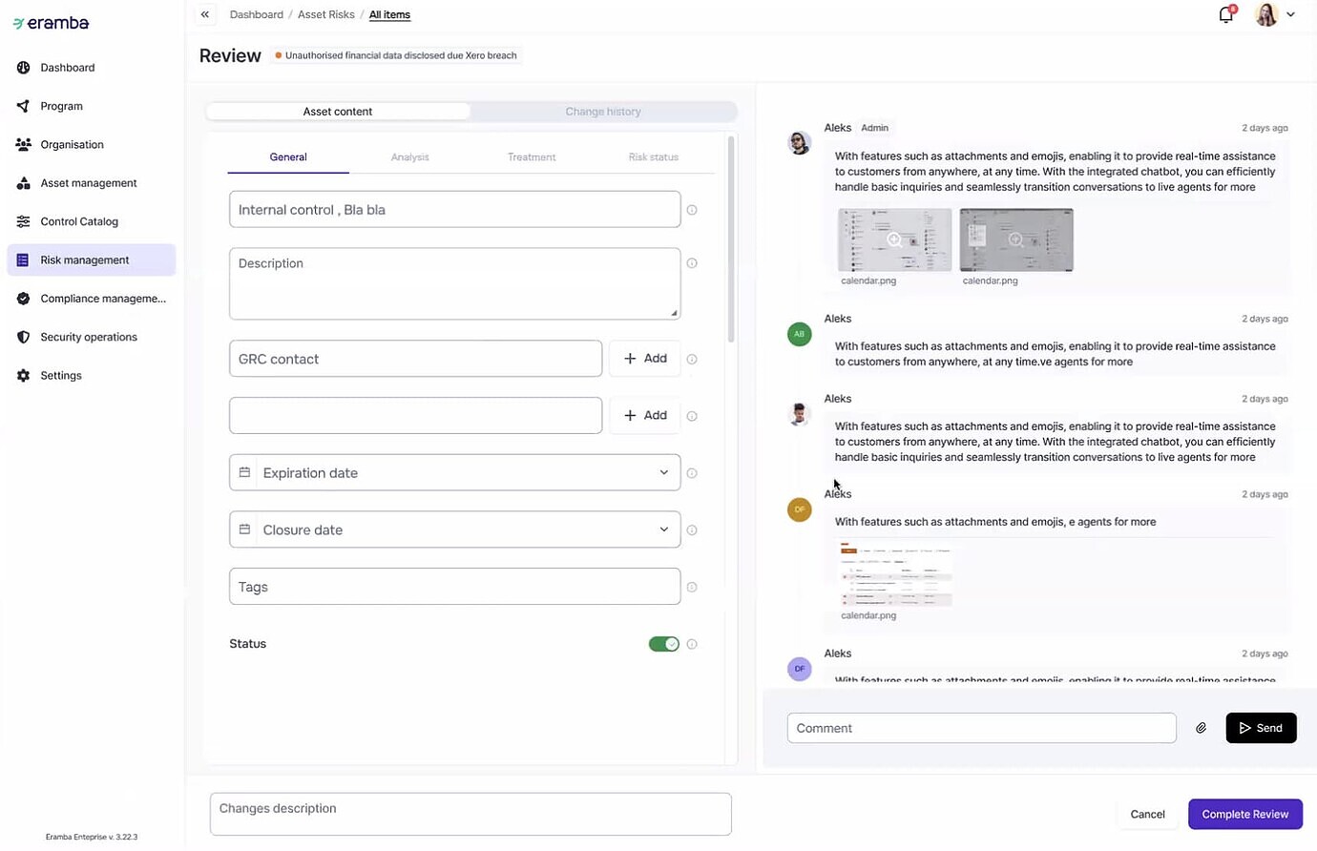Open the Change history tab
Image resolution: width=1317 pixels, height=851 pixels.
tap(602, 112)
